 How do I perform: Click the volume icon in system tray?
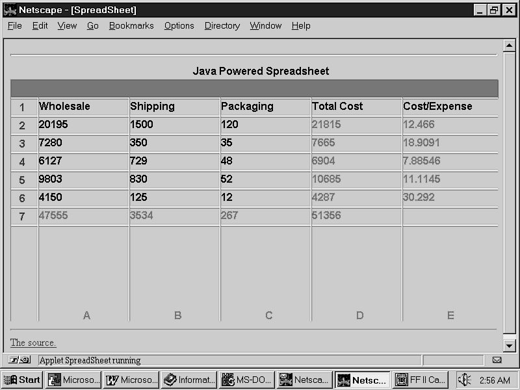tap(465, 380)
